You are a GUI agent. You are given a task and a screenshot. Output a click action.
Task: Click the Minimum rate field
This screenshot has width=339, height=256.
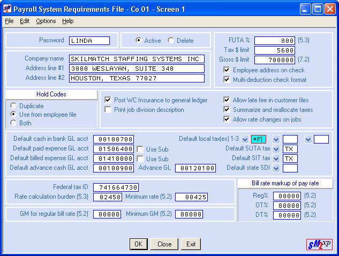point(192,197)
